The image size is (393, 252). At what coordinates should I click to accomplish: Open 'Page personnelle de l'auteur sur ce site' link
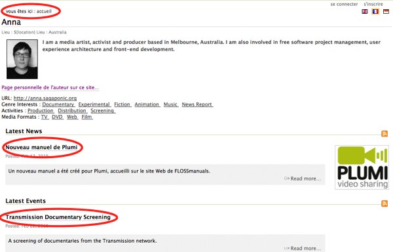[50, 87]
